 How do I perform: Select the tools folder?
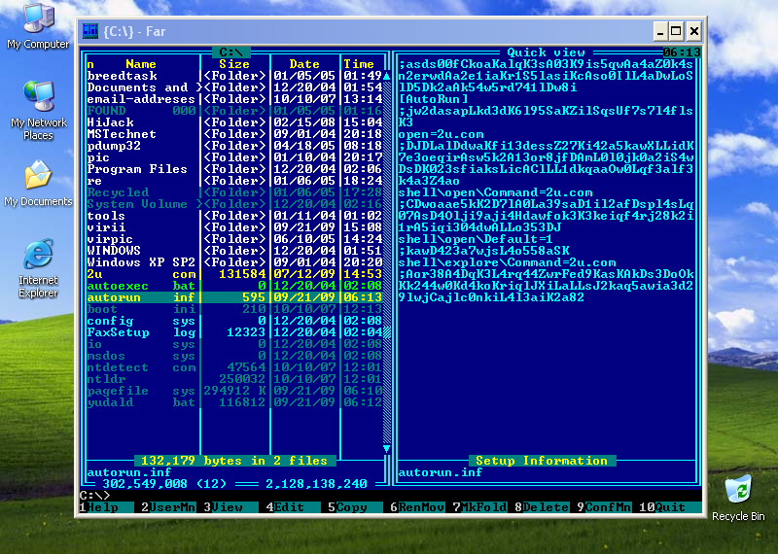point(234,216)
